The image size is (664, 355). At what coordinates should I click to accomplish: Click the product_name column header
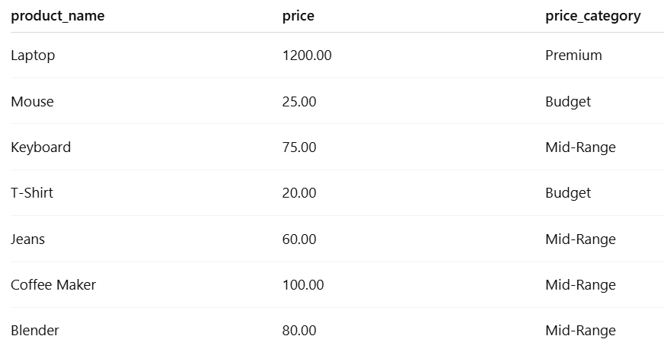pyautogui.click(x=58, y=16)
